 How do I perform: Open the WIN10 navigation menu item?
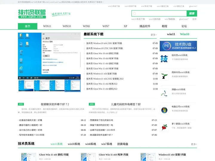[x=67, y=26]
